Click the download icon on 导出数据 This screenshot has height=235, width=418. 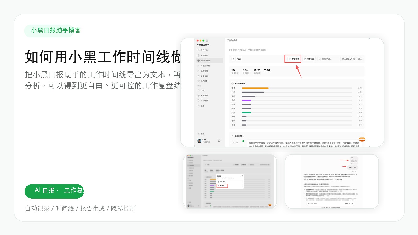290,59
